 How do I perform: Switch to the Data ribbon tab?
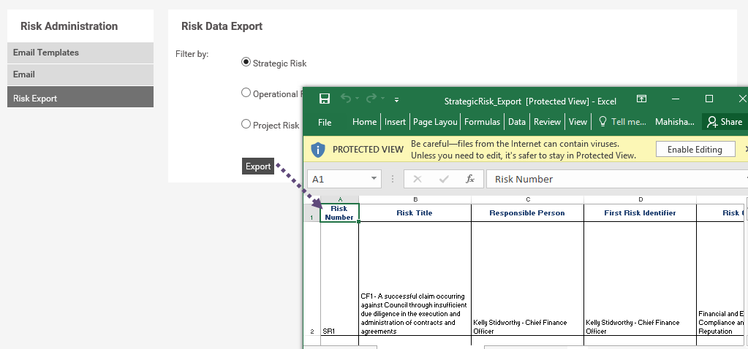517,122
